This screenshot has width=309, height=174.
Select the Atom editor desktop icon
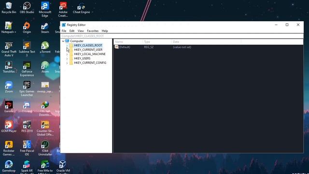45,67
